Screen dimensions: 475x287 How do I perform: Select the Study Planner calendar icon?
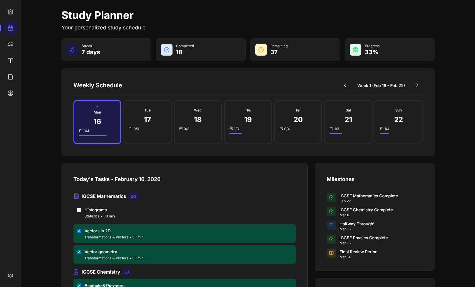point(10,28)
